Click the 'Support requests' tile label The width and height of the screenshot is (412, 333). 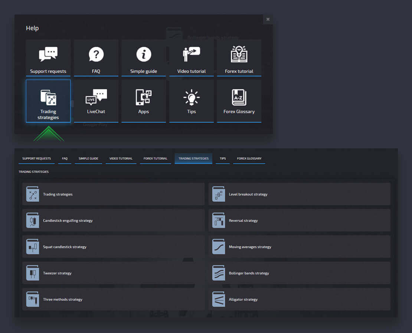coord(48,71)
